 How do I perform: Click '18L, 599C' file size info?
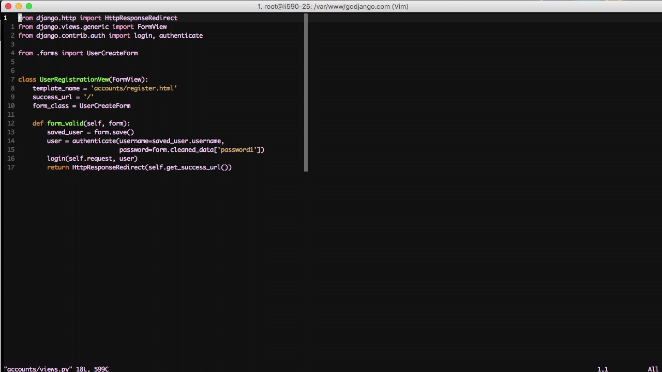(92, 369)
